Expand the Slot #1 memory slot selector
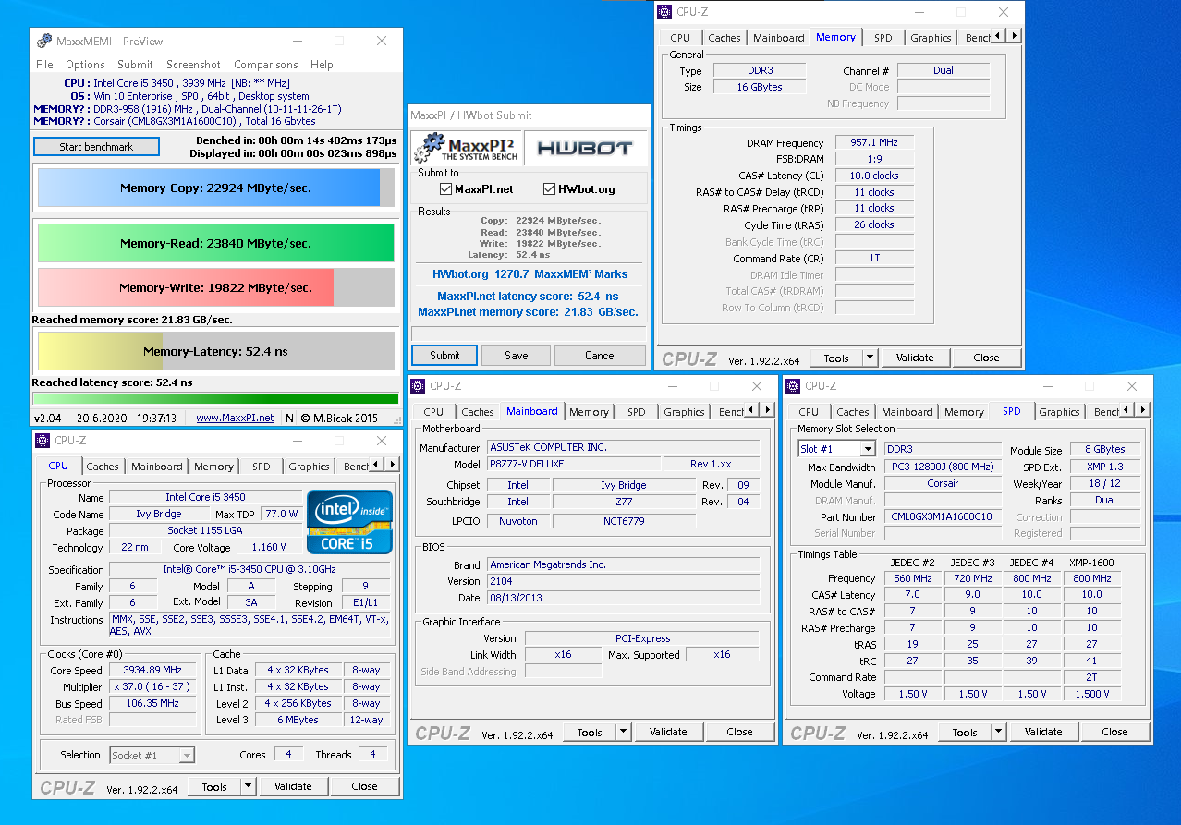The height and width of the screenshot is (825, 1181). [x=867, y=449]
